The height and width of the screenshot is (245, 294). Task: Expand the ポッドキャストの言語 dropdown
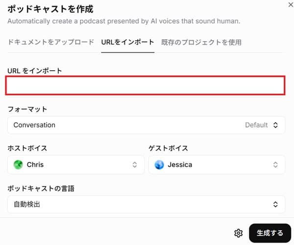point(146,204)
